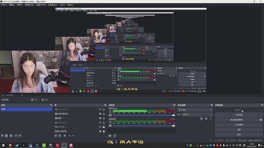Viewport: 264px width, 148px height.
Task: Move scene down with the Scenes panel arrow
Action: coord(20,136)
